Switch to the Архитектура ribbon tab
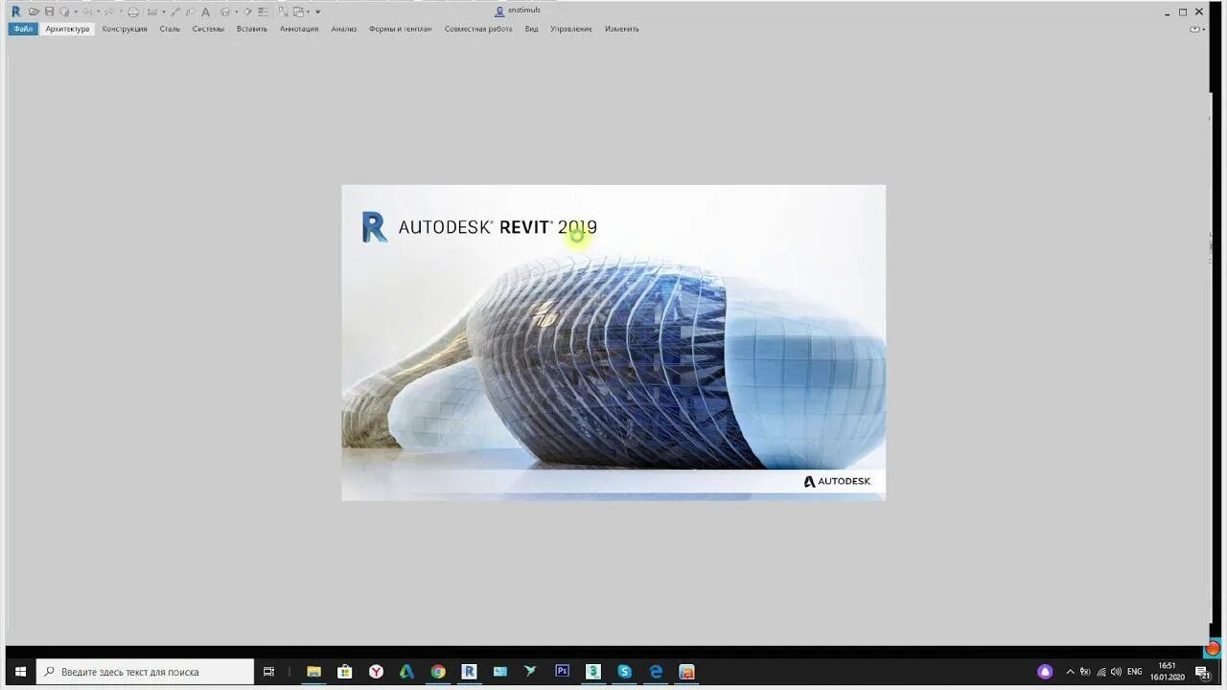Image resolution: width=1227 pixels, height=690 pixels. (x=67, y=29)
